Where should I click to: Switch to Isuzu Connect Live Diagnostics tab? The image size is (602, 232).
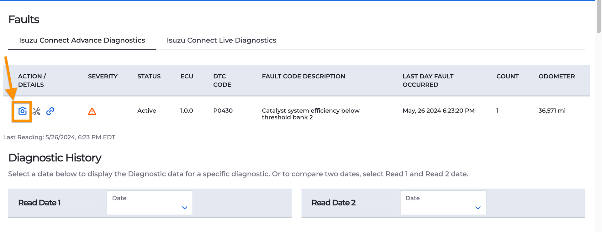click(x=221, y=40)
